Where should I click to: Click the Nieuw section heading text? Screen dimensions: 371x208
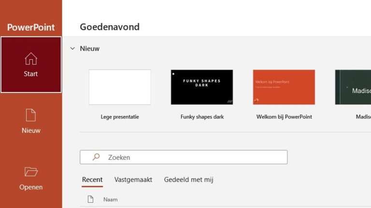(x=90, y=49)
